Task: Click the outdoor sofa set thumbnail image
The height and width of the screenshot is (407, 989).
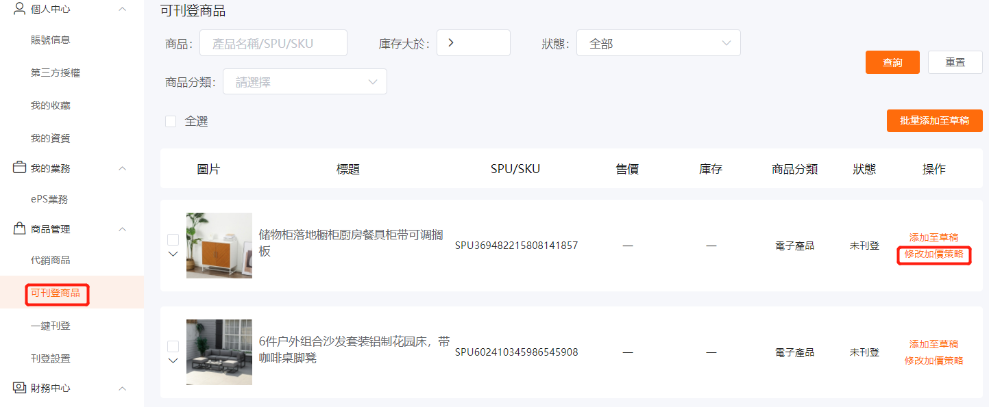Action: pyautogui.click(x=219, y=352)
